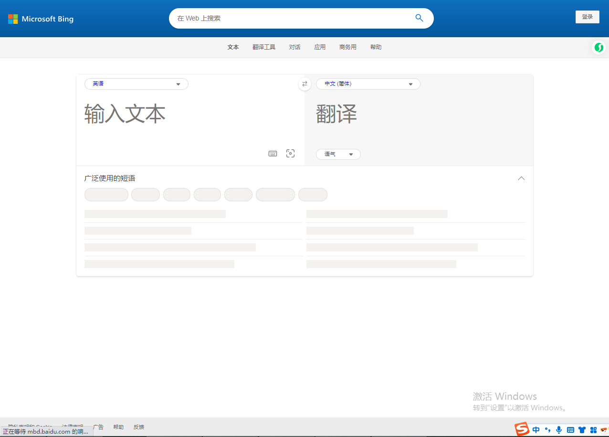Click Sogou microphone voice input icon
Image resolution: width=609 pixels, height=437 pixels.
coord(559,430)
